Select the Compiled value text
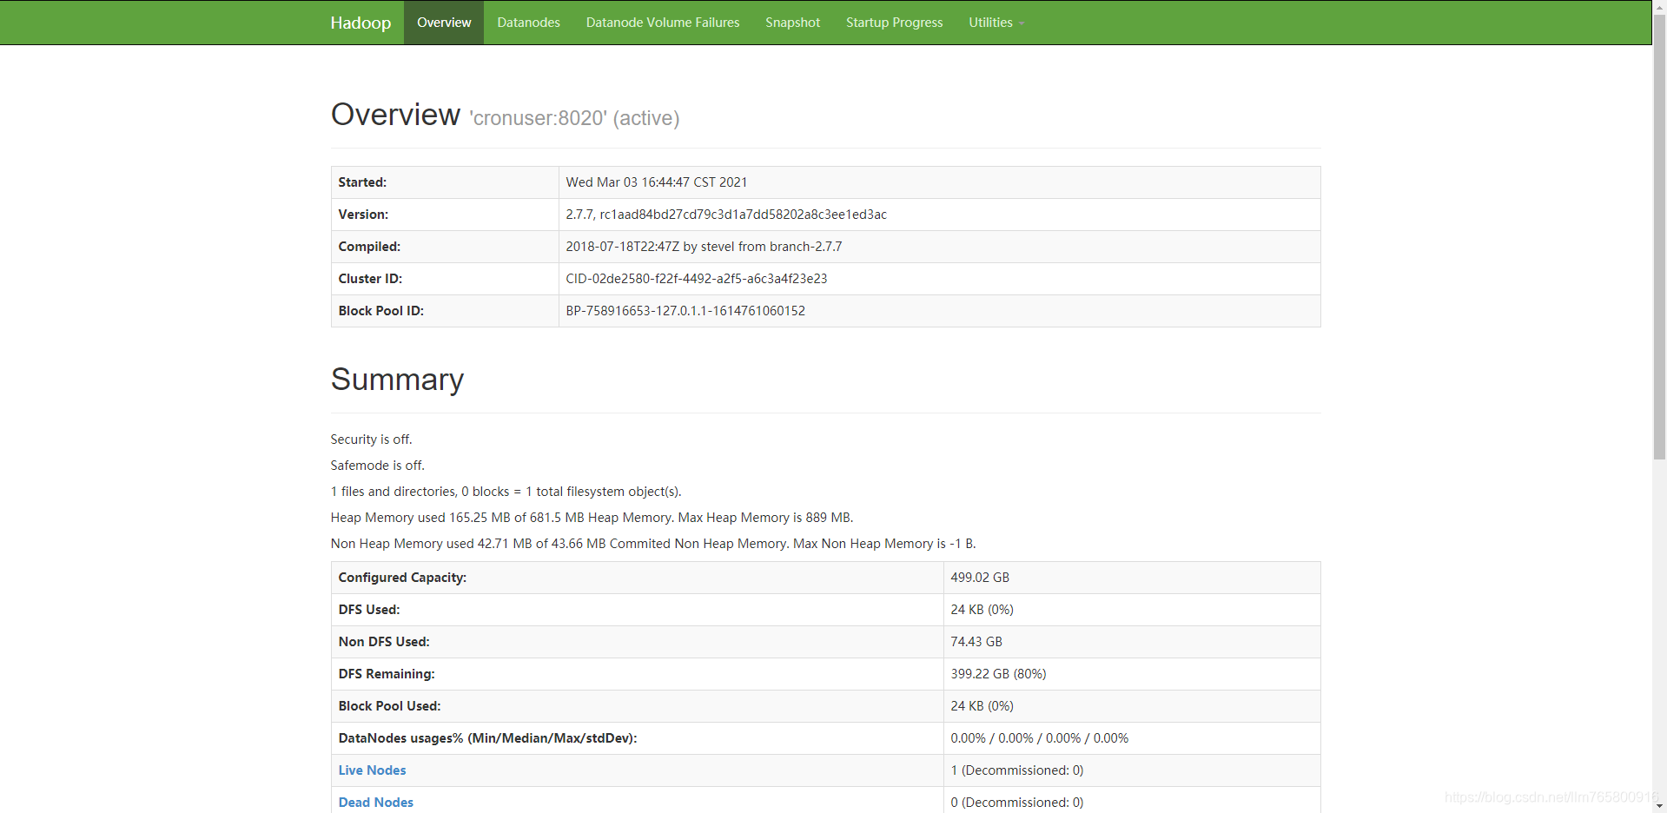 [x=704, y=247]
